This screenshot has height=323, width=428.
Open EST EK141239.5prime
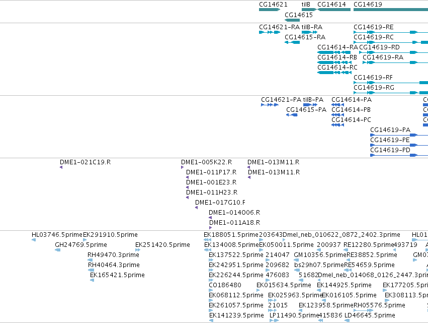(211, 321)
